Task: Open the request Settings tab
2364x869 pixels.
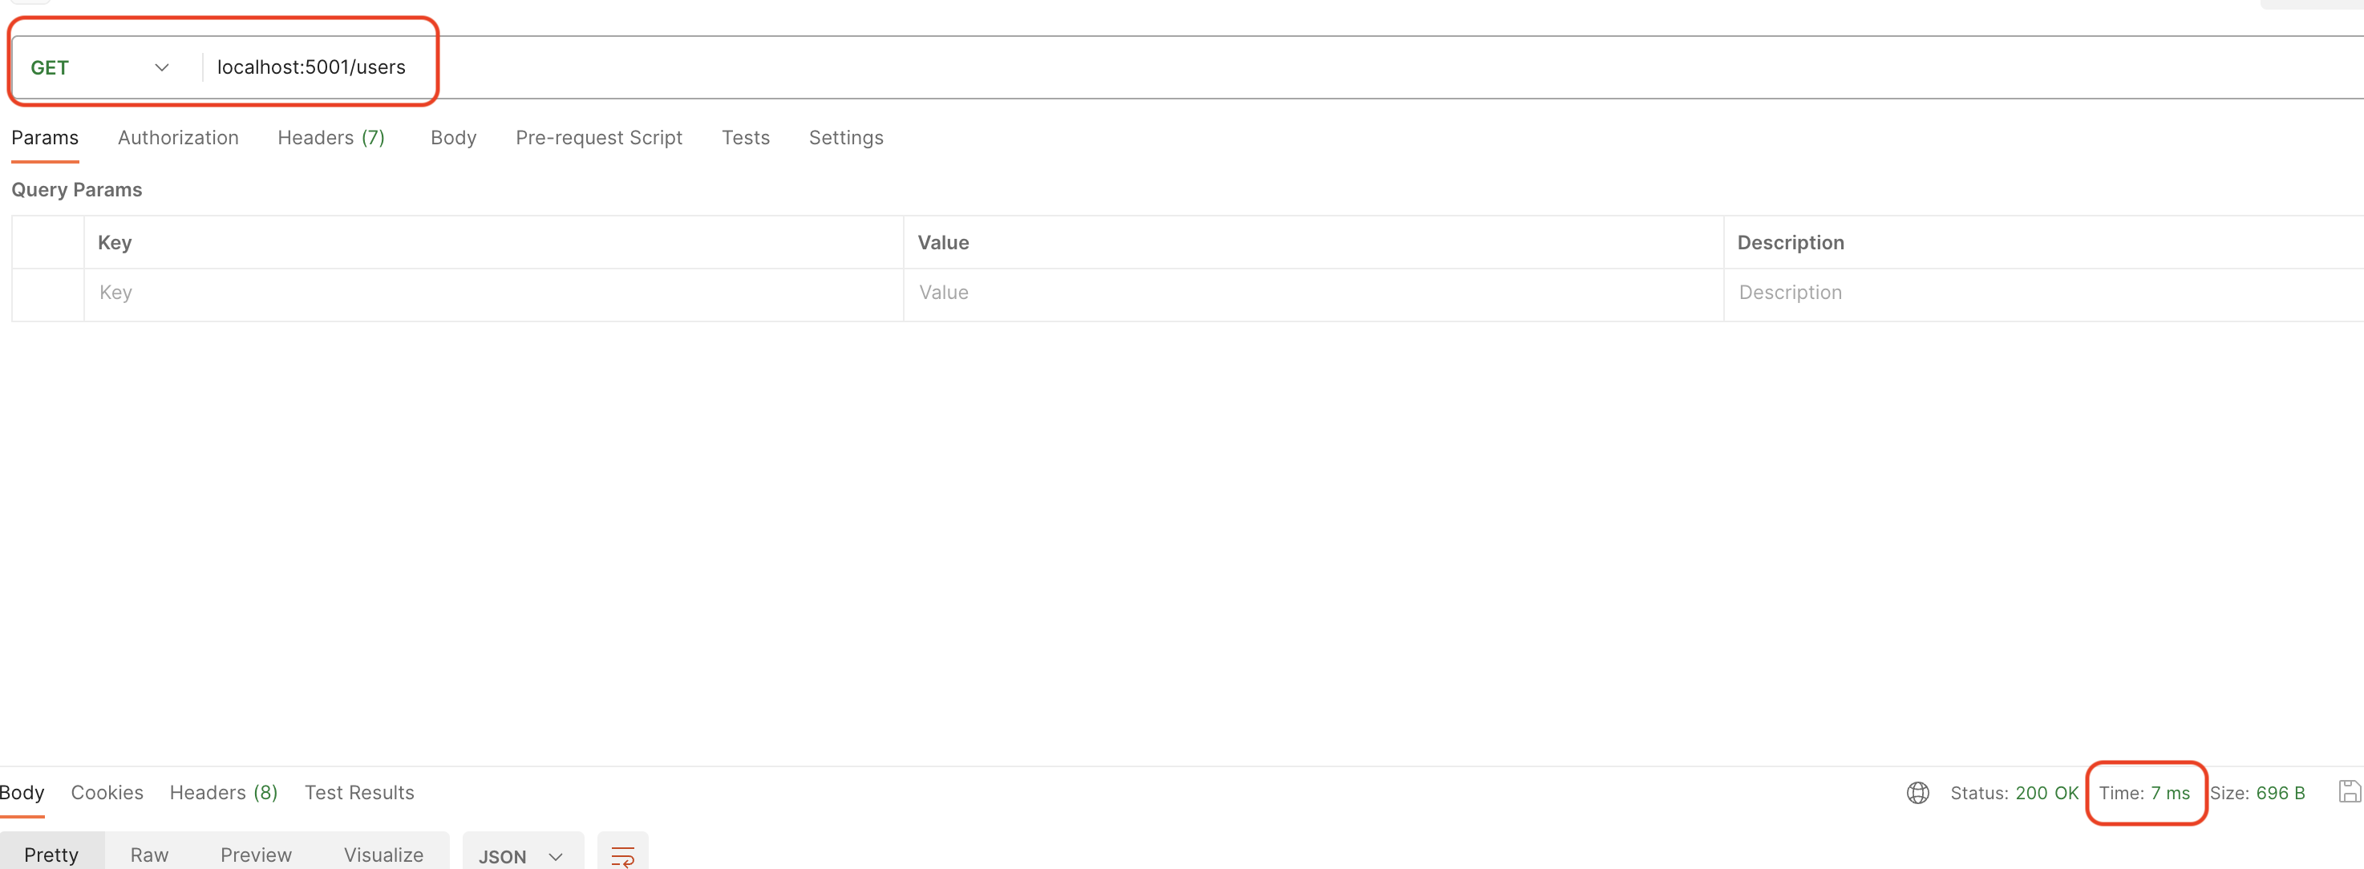Action: pos(845,138)
